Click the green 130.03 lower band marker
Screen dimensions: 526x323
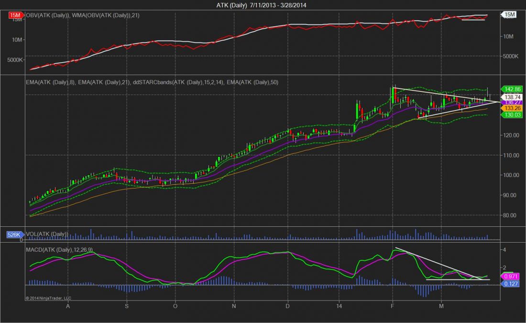[510, 114]
